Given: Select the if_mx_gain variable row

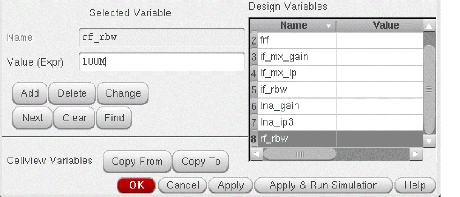Looking at the screenshot, I should [297, 57].
